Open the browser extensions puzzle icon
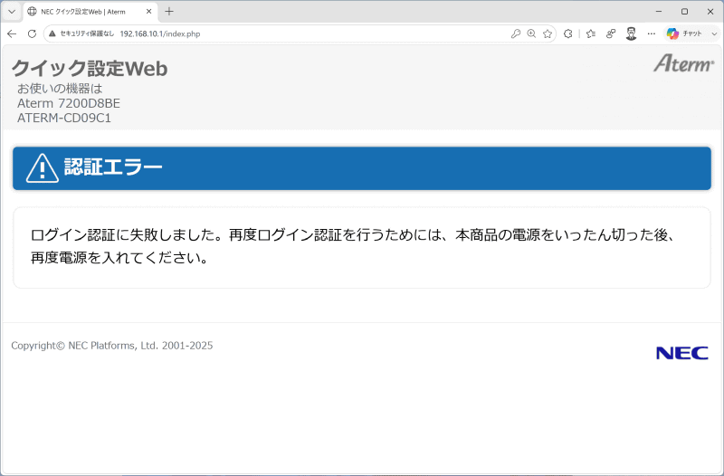 coord(568,33)
